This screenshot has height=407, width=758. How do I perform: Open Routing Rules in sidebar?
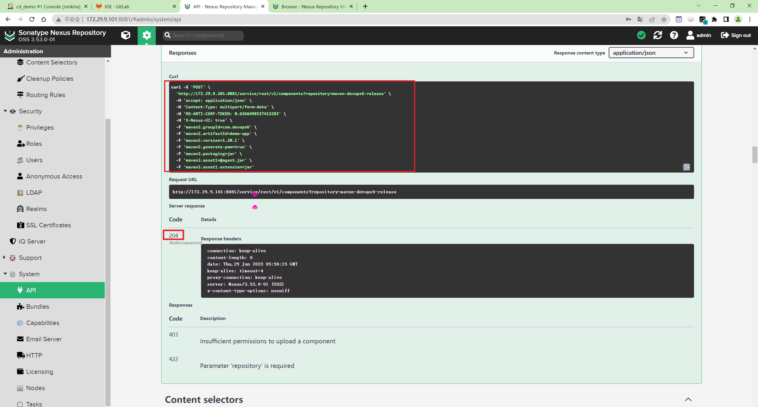click(x=46, y=95)
